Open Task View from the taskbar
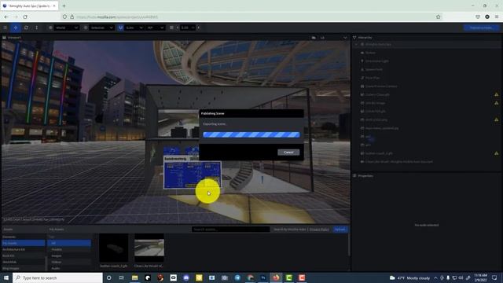 tap(121, 277)
